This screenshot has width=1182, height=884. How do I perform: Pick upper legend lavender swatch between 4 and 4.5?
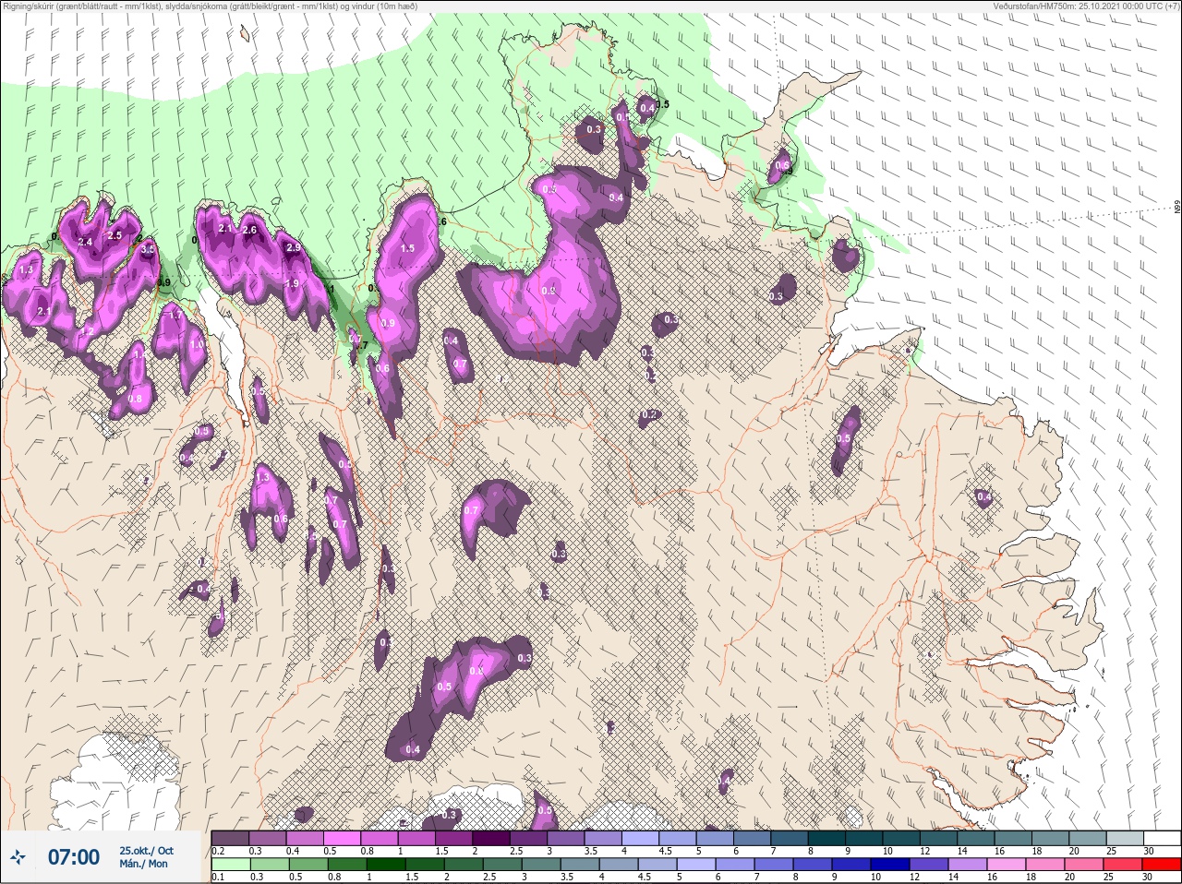[641, 839]
